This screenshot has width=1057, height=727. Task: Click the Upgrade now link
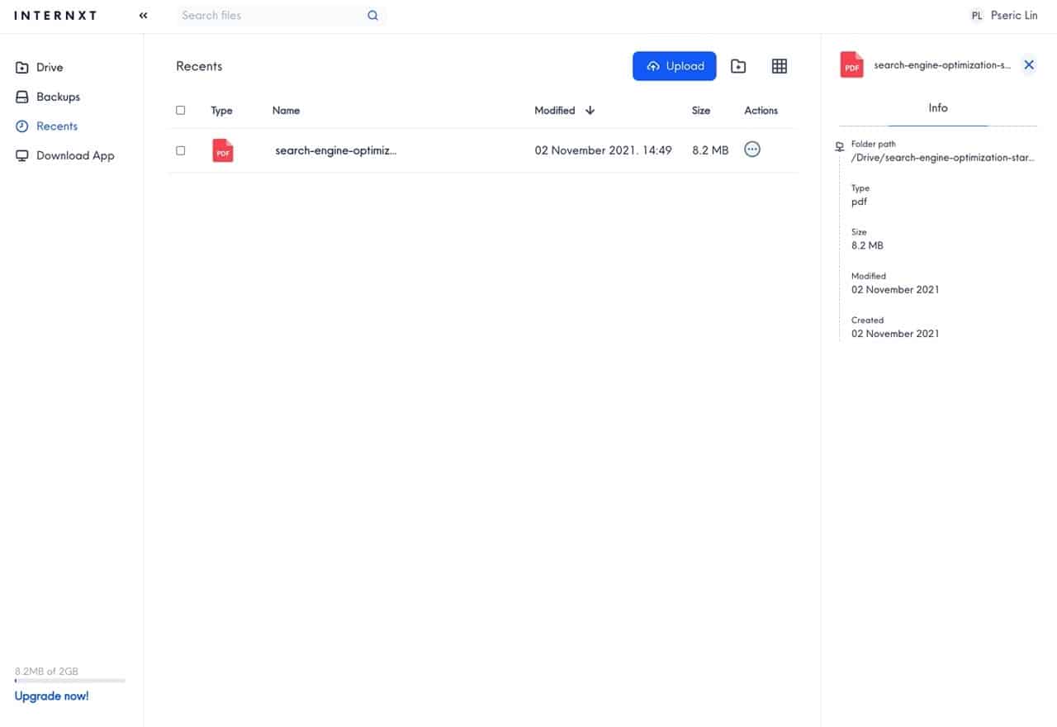(x=50, y=696)
